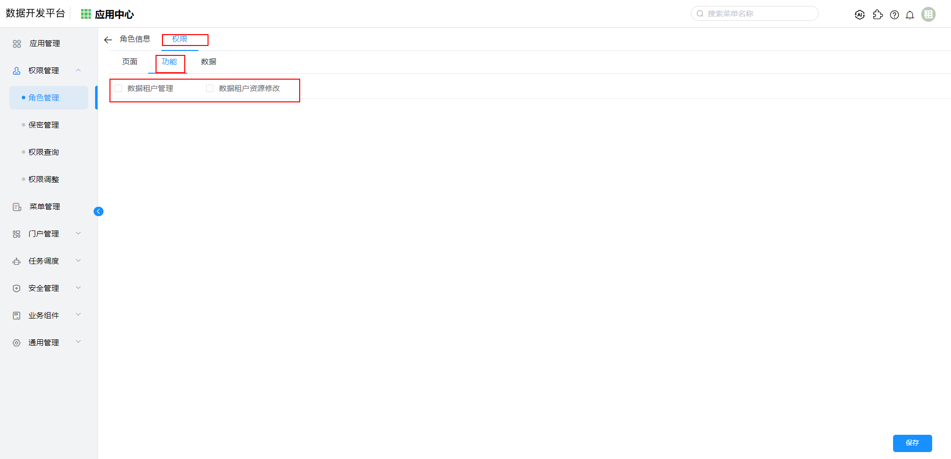
Task: Switch to the 角色信息 tab
Action: [x=135, y=39]
